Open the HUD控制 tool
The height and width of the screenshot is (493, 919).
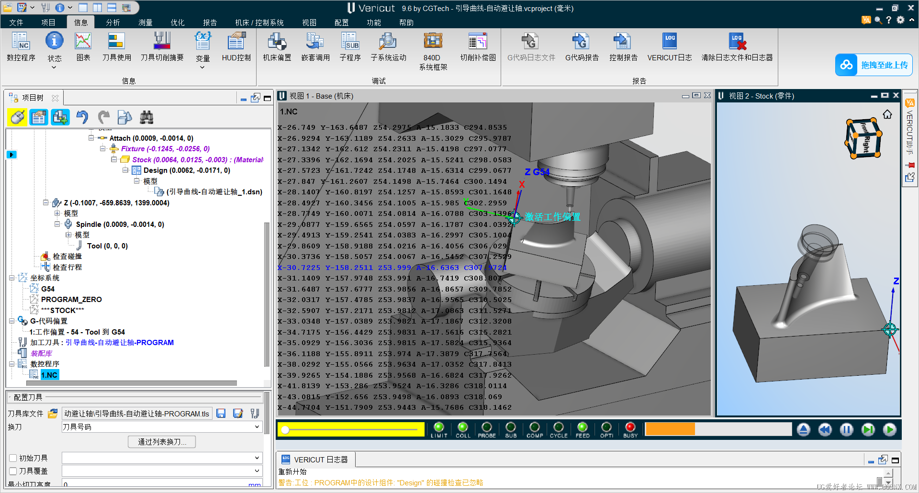[236, 47]
